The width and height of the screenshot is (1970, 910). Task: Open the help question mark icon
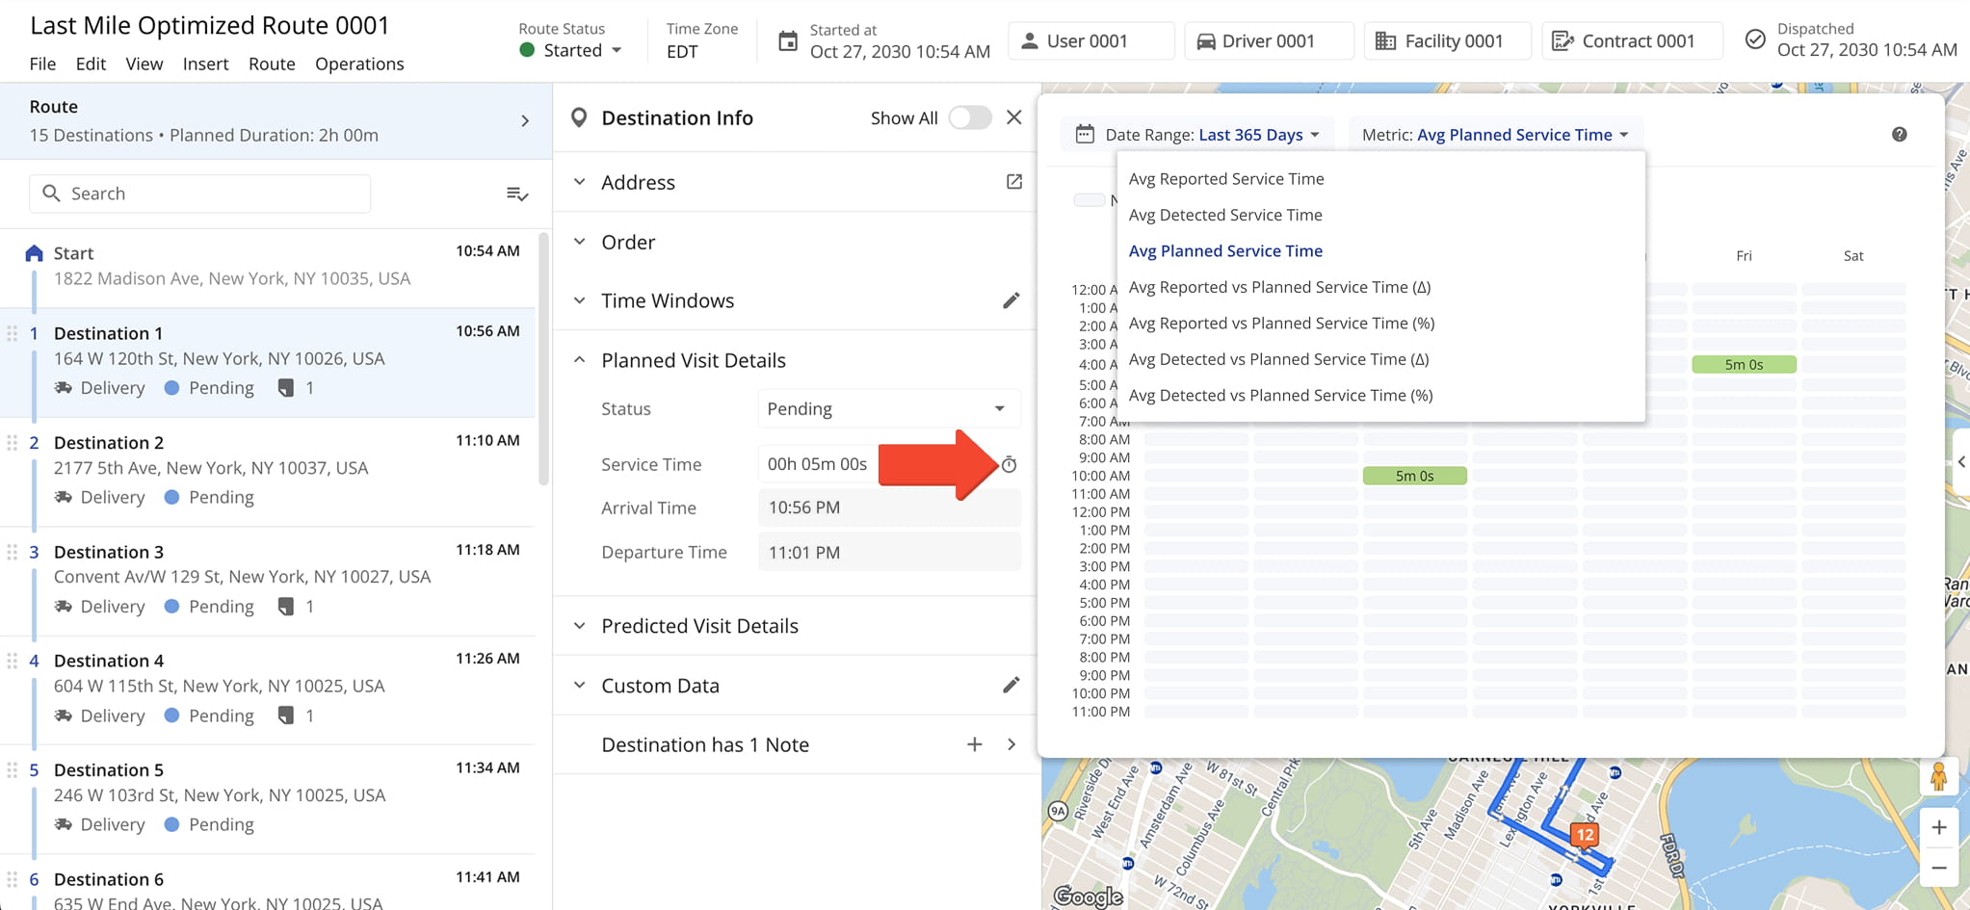1899,135
